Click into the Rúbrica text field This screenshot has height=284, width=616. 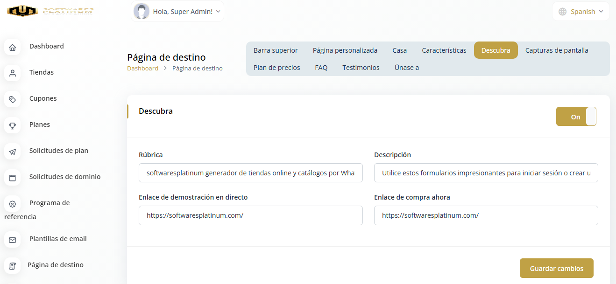tap(250, 173)
